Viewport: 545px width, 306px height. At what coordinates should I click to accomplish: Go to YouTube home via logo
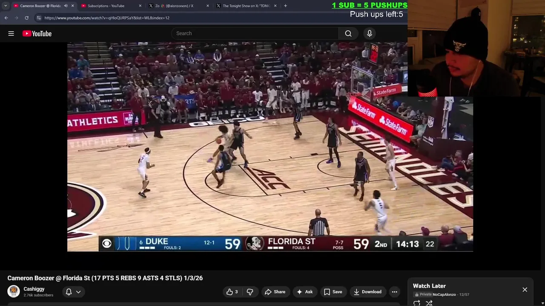click(37, 34)
